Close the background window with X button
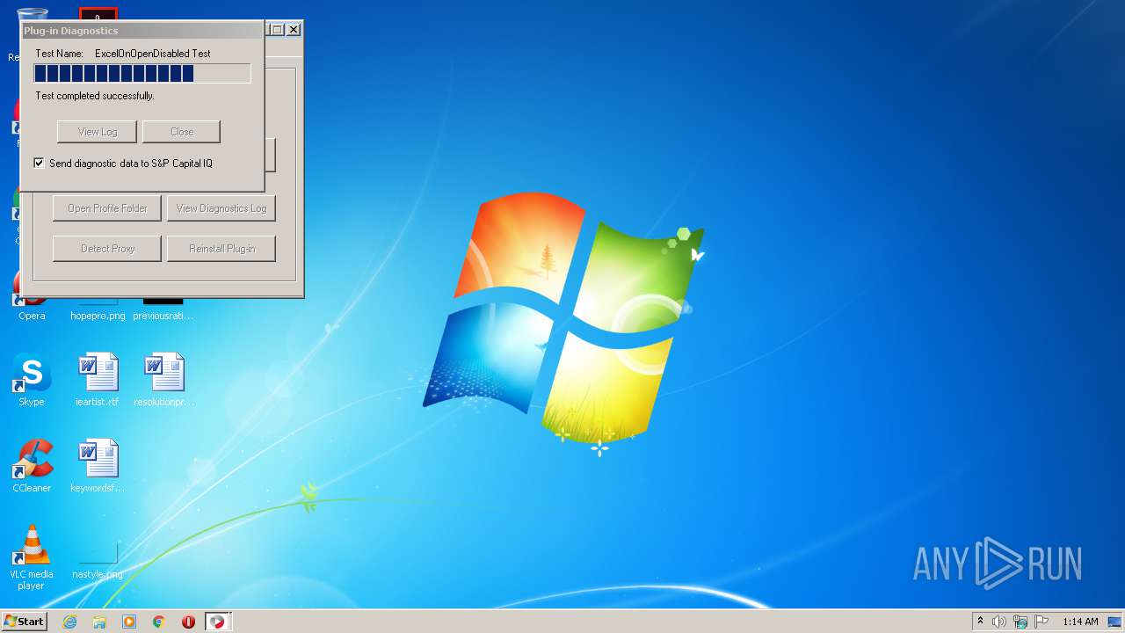 [x=294, y=29]
